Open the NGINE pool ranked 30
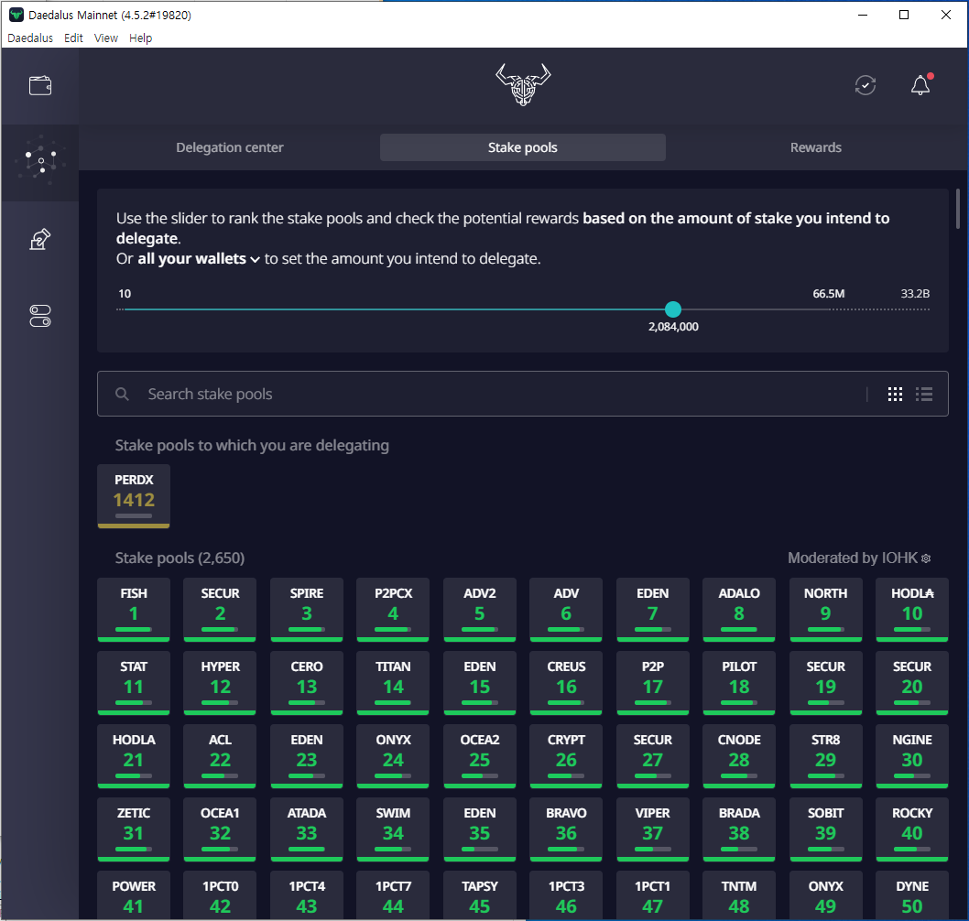This screenshot has width=969, height=921. 912,756
